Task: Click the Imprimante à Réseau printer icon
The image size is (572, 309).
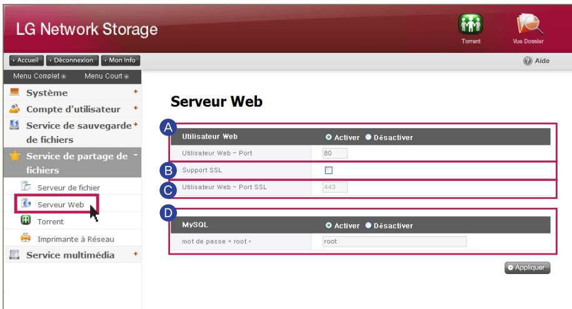Action: click(26, 238)
